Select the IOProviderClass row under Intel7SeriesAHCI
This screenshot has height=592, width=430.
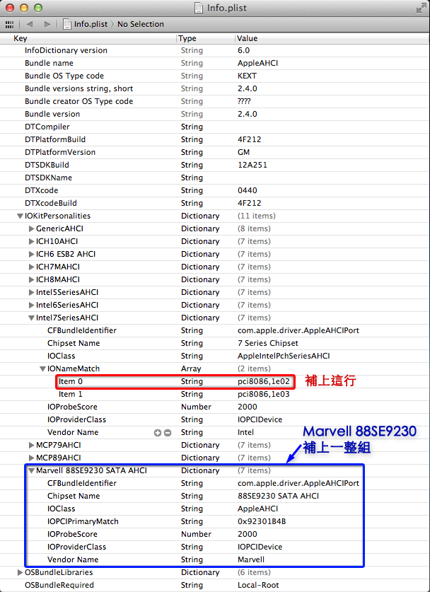coord(215,420)
